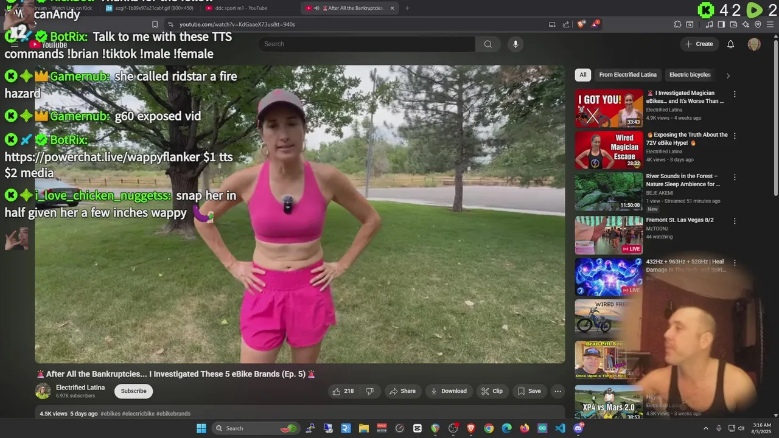Viewport: 779px width, 438px height.
Task: Select the All filter chip
Action: tap(583, 75)
